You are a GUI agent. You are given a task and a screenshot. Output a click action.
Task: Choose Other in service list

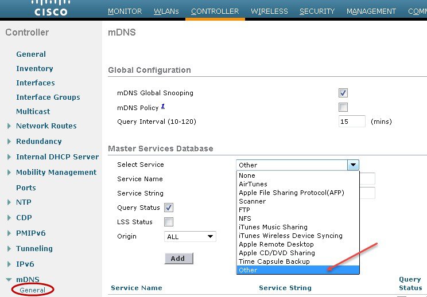pos(298,270)
